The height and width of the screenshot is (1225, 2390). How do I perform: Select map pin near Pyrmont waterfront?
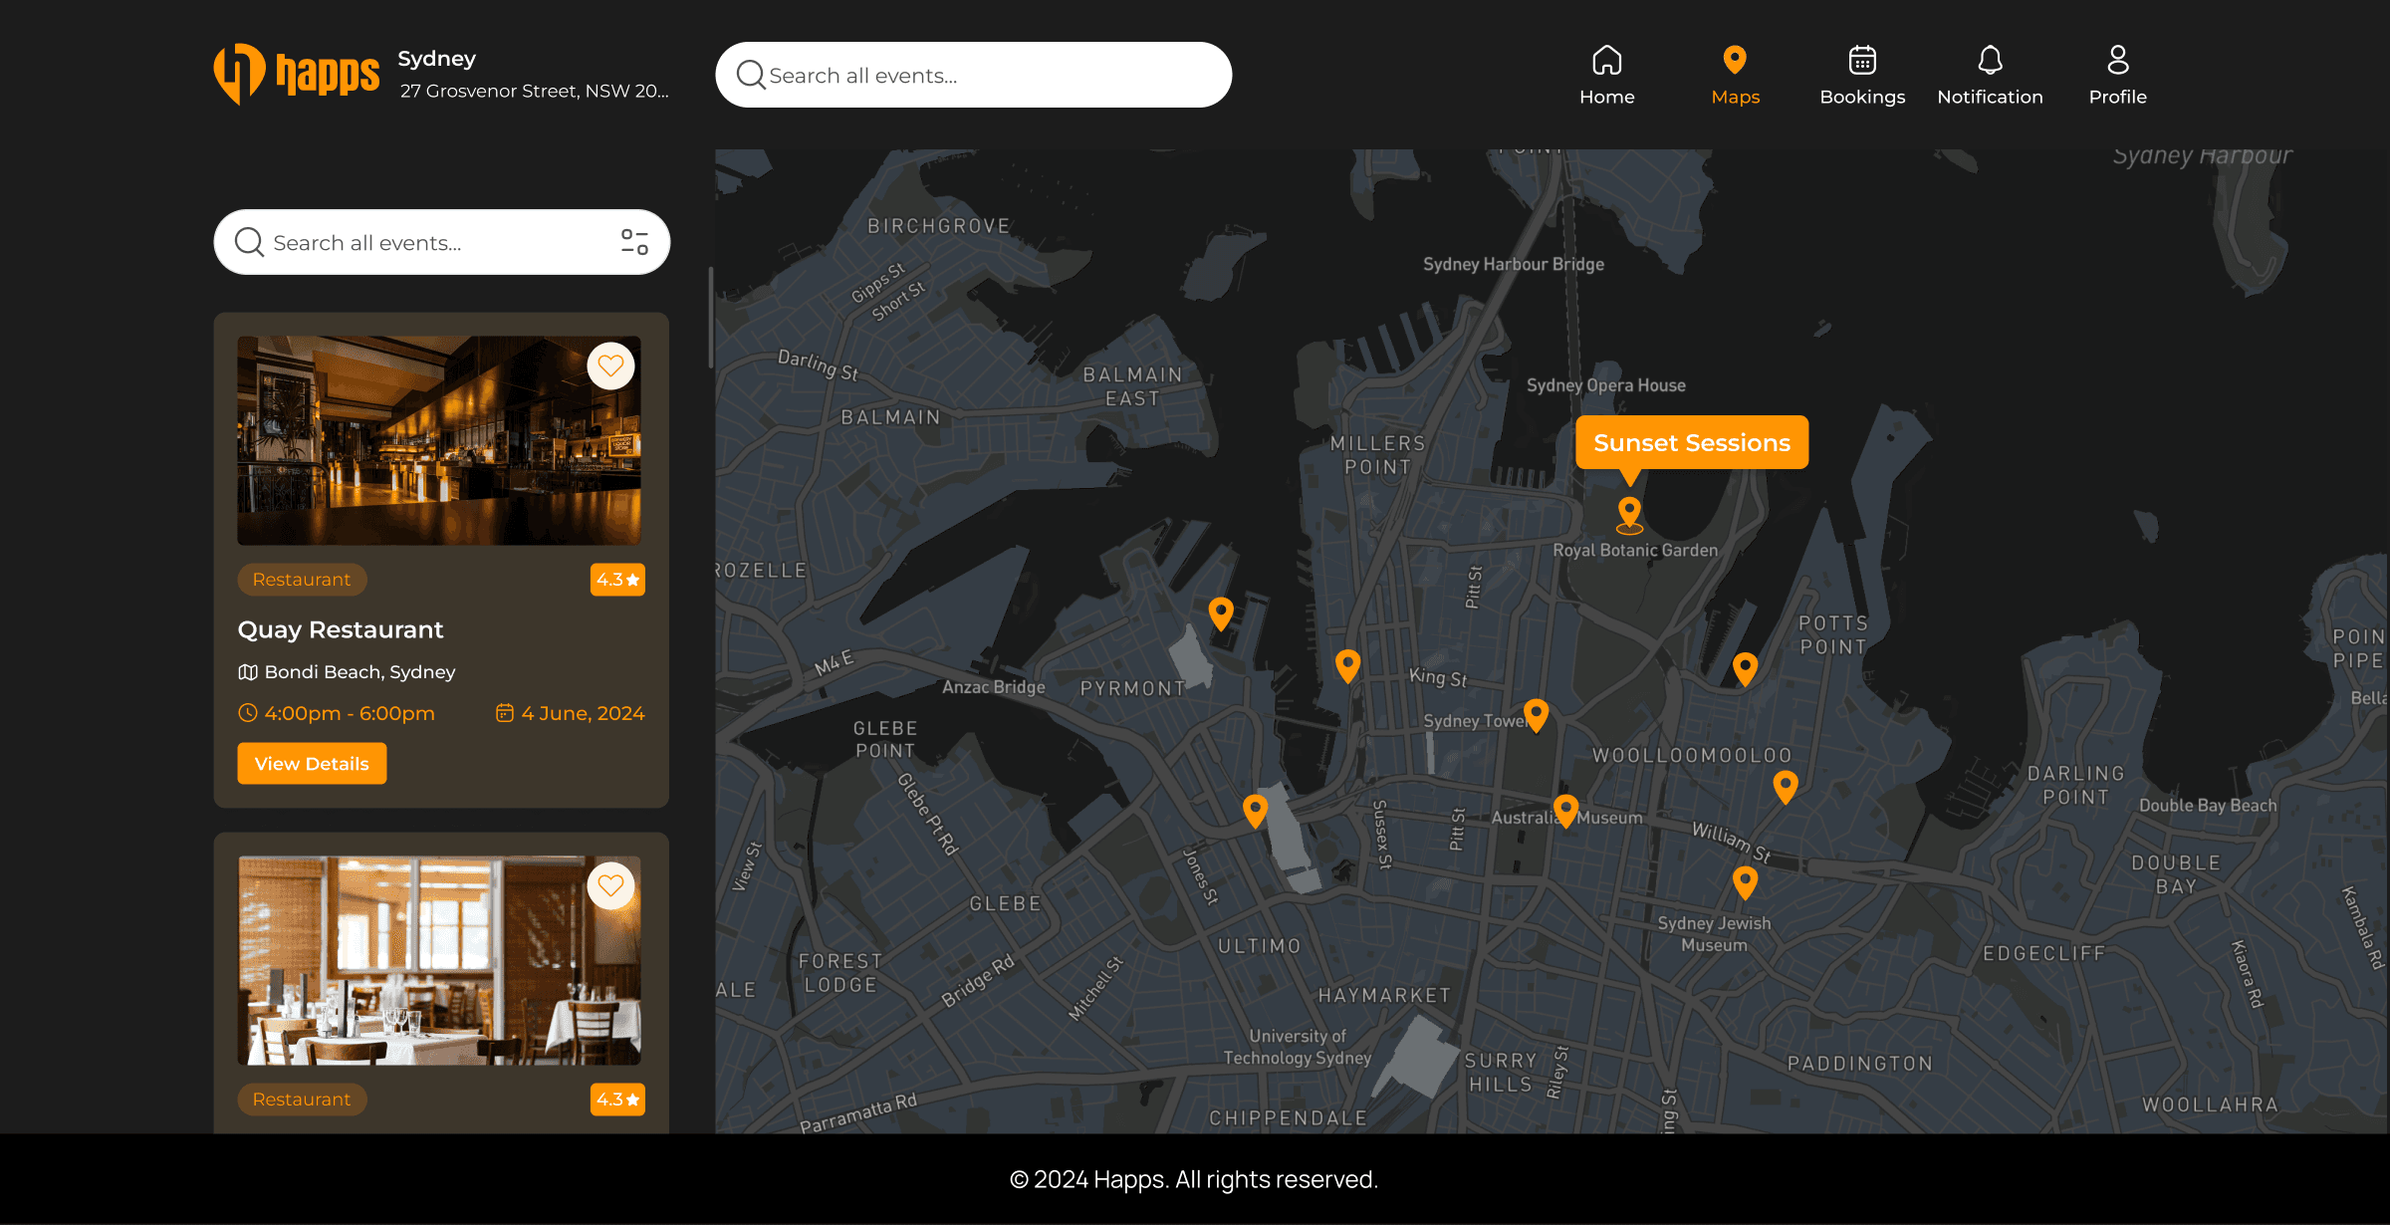[x=1221, y=612]
